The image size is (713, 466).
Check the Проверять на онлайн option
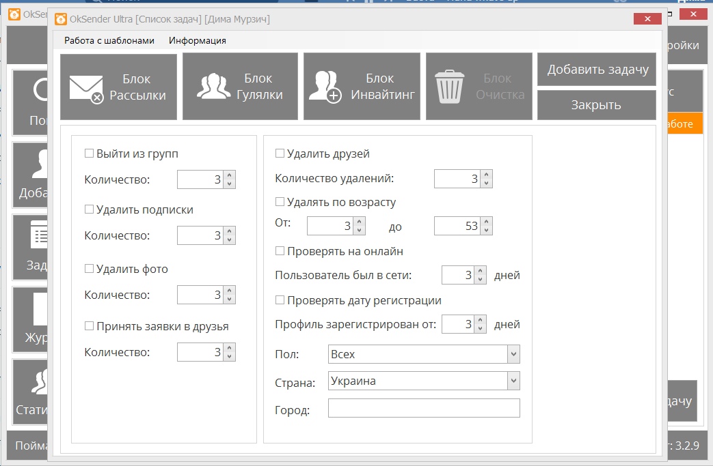[x=280, y=251]
